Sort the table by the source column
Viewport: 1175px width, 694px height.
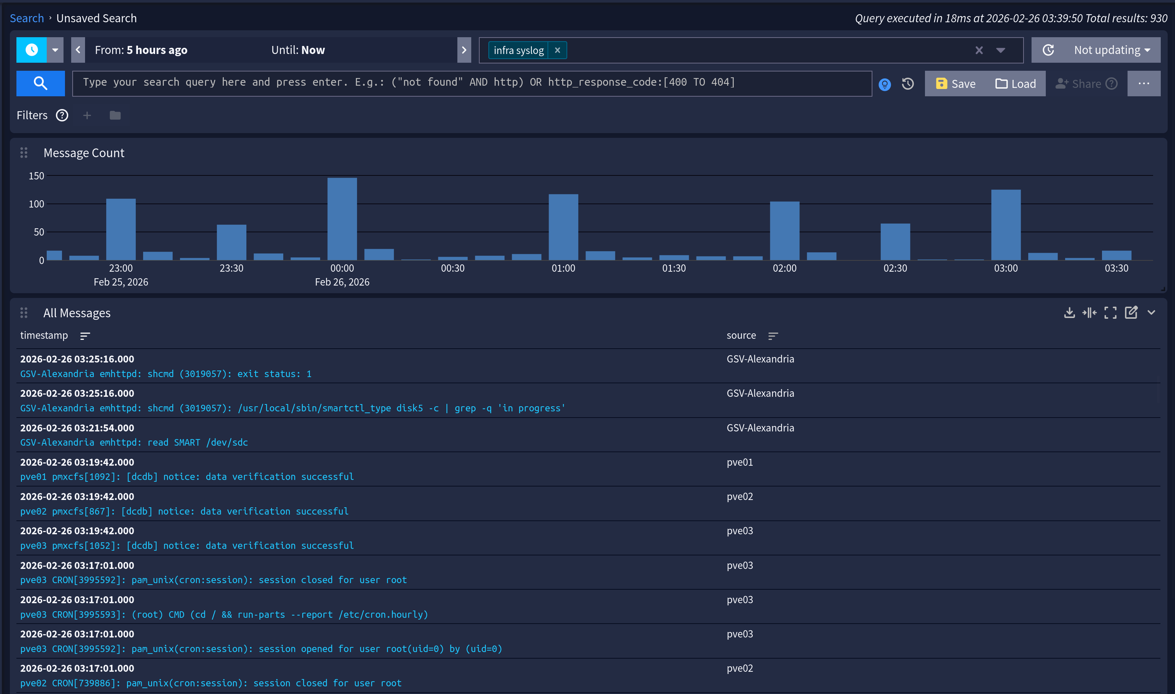tap(773, 336)
